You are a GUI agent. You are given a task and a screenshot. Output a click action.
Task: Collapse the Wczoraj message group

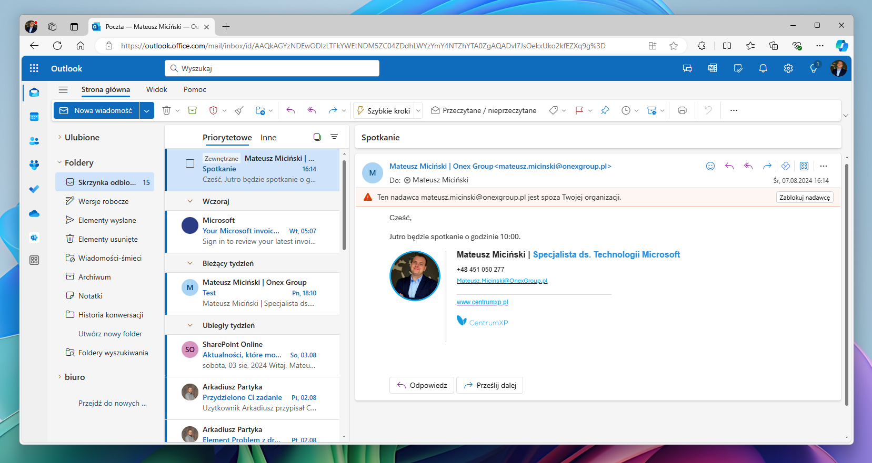point(190,201)
